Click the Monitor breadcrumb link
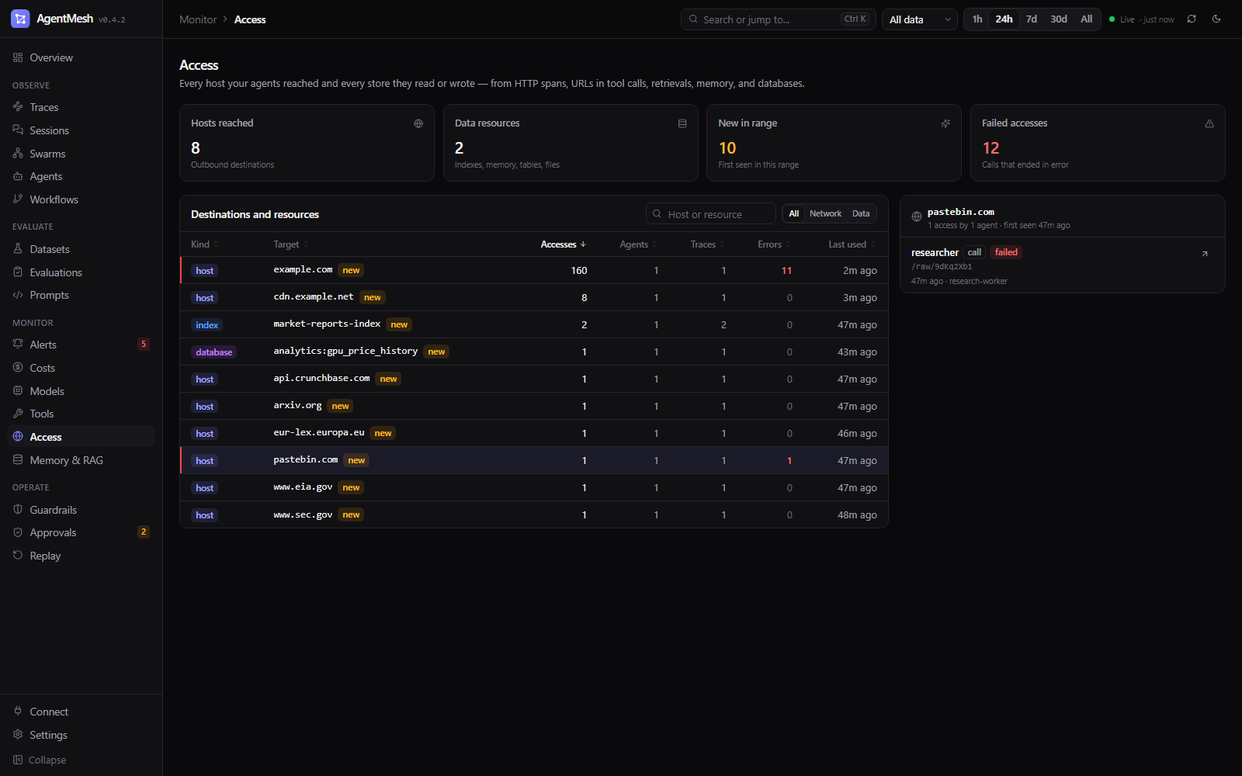This screenshot has height=776, width=1242. point(198,19)
